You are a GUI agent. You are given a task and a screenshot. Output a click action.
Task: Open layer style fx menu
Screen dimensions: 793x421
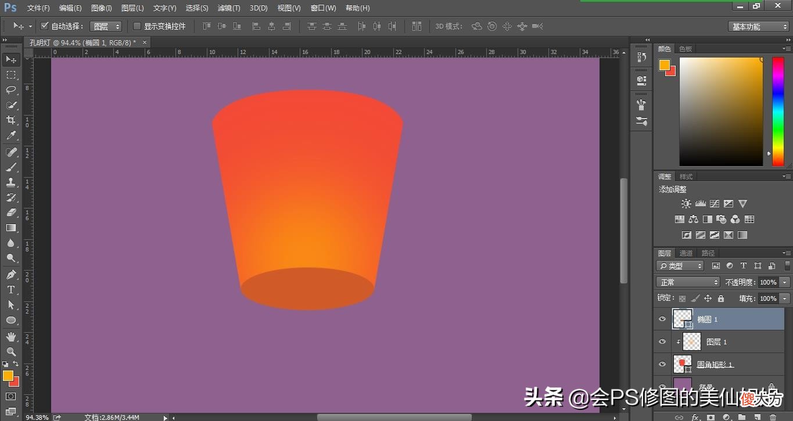tap(695, 417)
